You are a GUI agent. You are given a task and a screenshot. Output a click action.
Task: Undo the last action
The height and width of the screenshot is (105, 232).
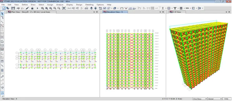pyautogui.click(x=18, y=8)
